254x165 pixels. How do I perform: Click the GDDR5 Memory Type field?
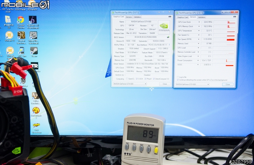point(133,56)
